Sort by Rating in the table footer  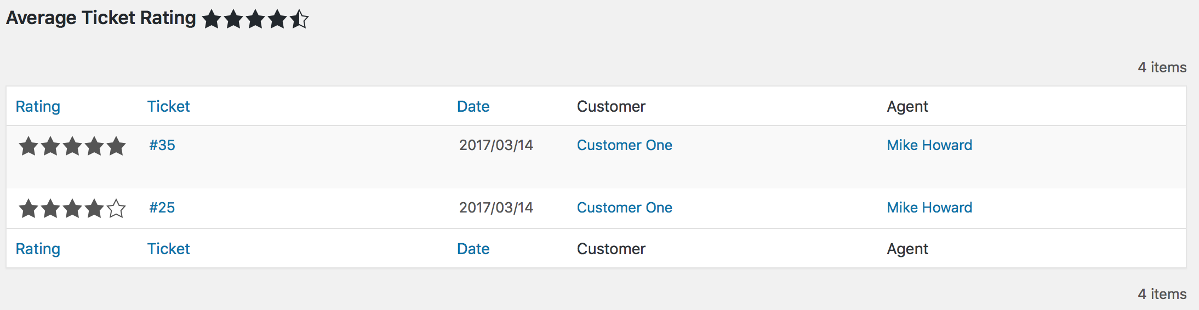[38, 249]
